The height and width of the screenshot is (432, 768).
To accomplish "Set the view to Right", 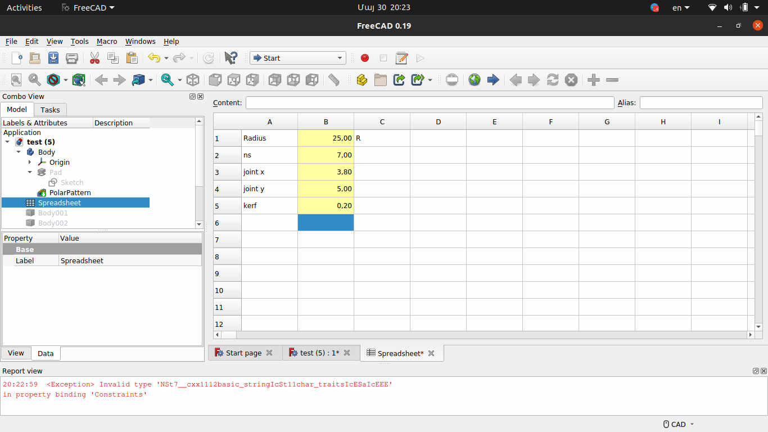I will point(252,80).
